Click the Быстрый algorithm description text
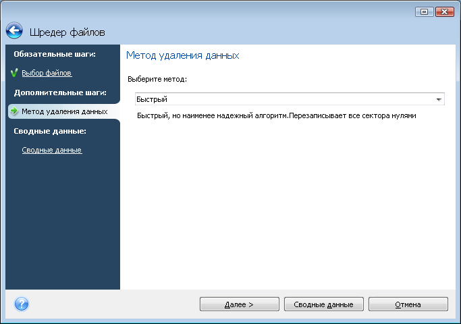 [x=276, y=115]
